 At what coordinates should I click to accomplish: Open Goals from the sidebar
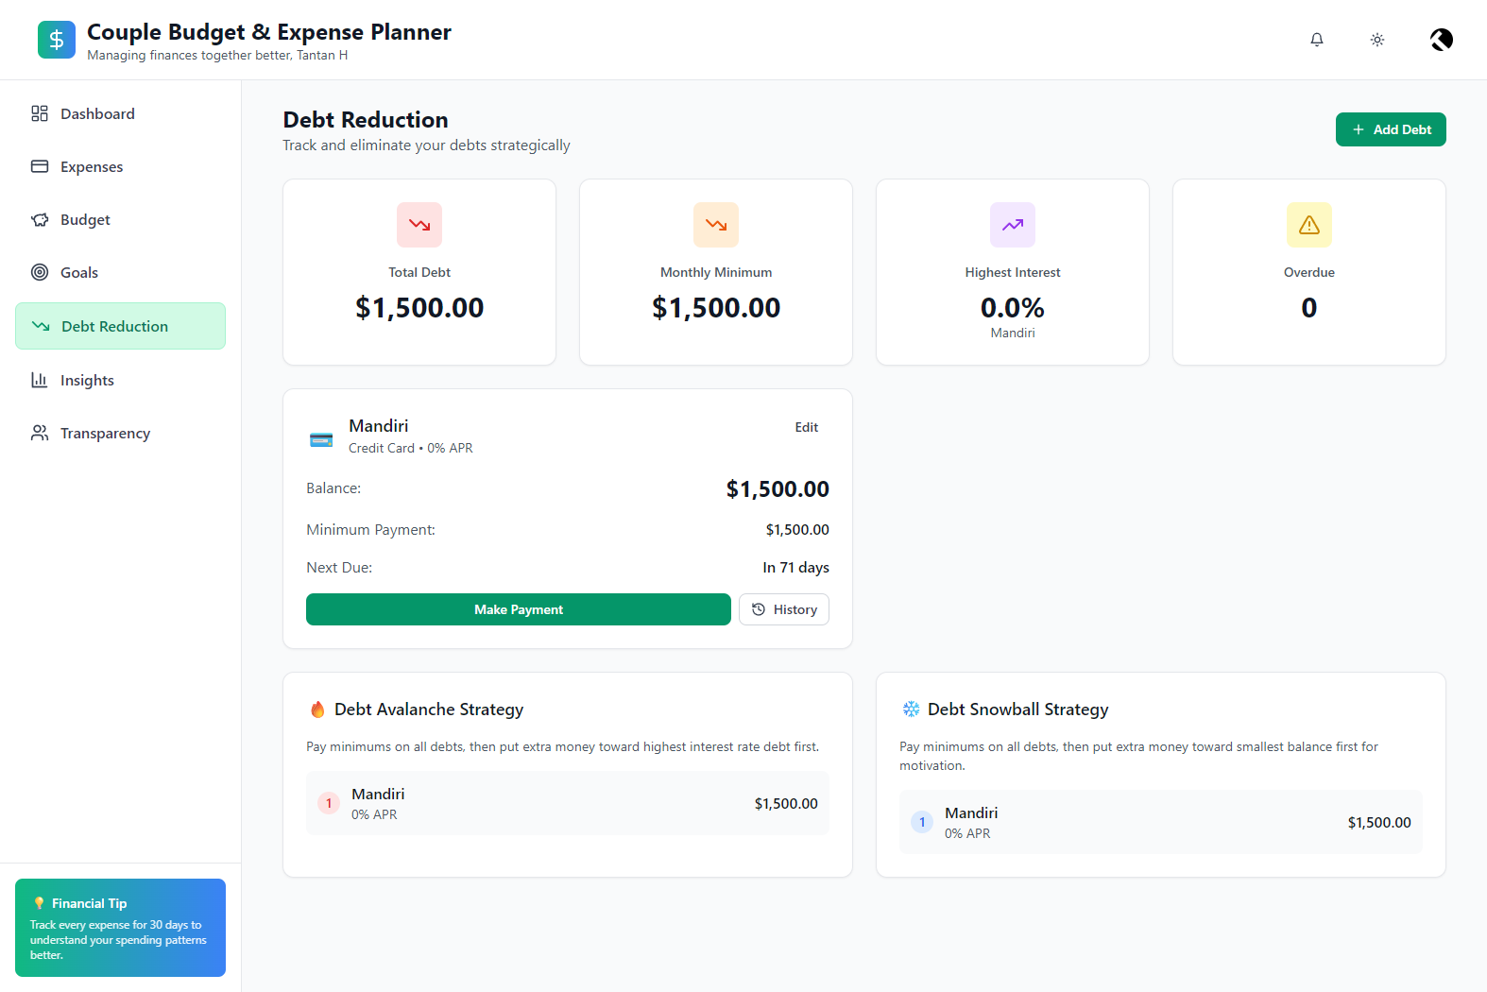tap(79, 273)
